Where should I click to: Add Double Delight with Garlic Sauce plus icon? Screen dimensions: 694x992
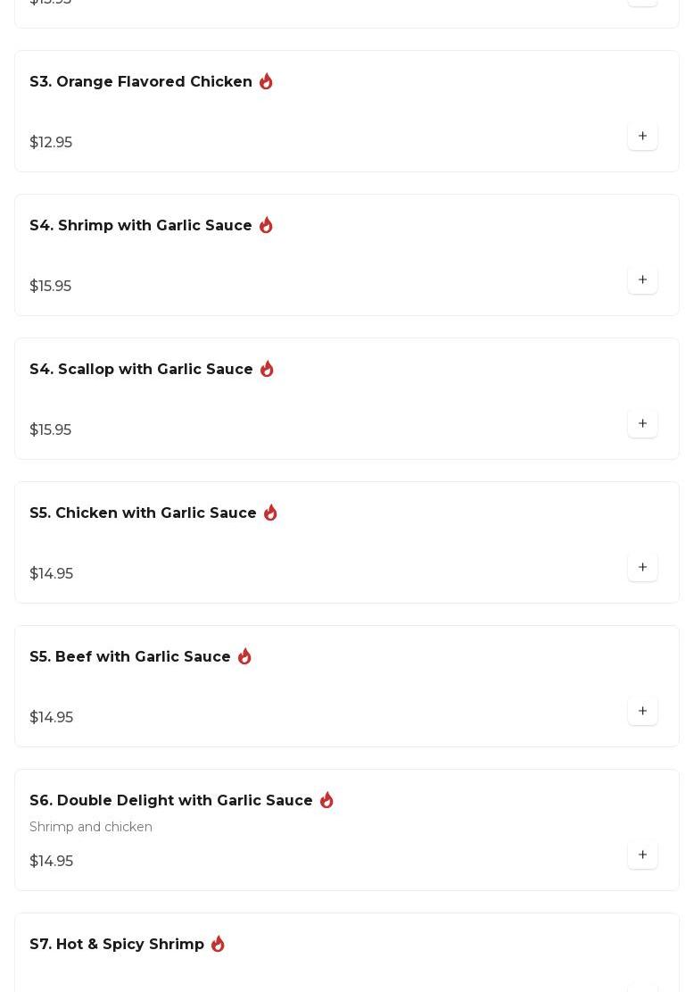coord(642,854)
